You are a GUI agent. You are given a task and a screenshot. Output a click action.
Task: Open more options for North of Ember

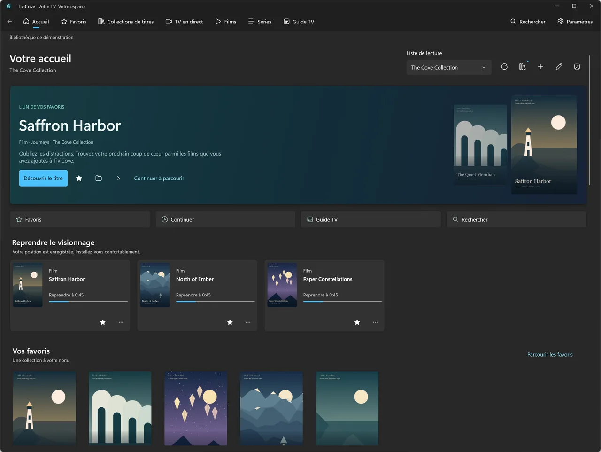(x=248, y=322)
